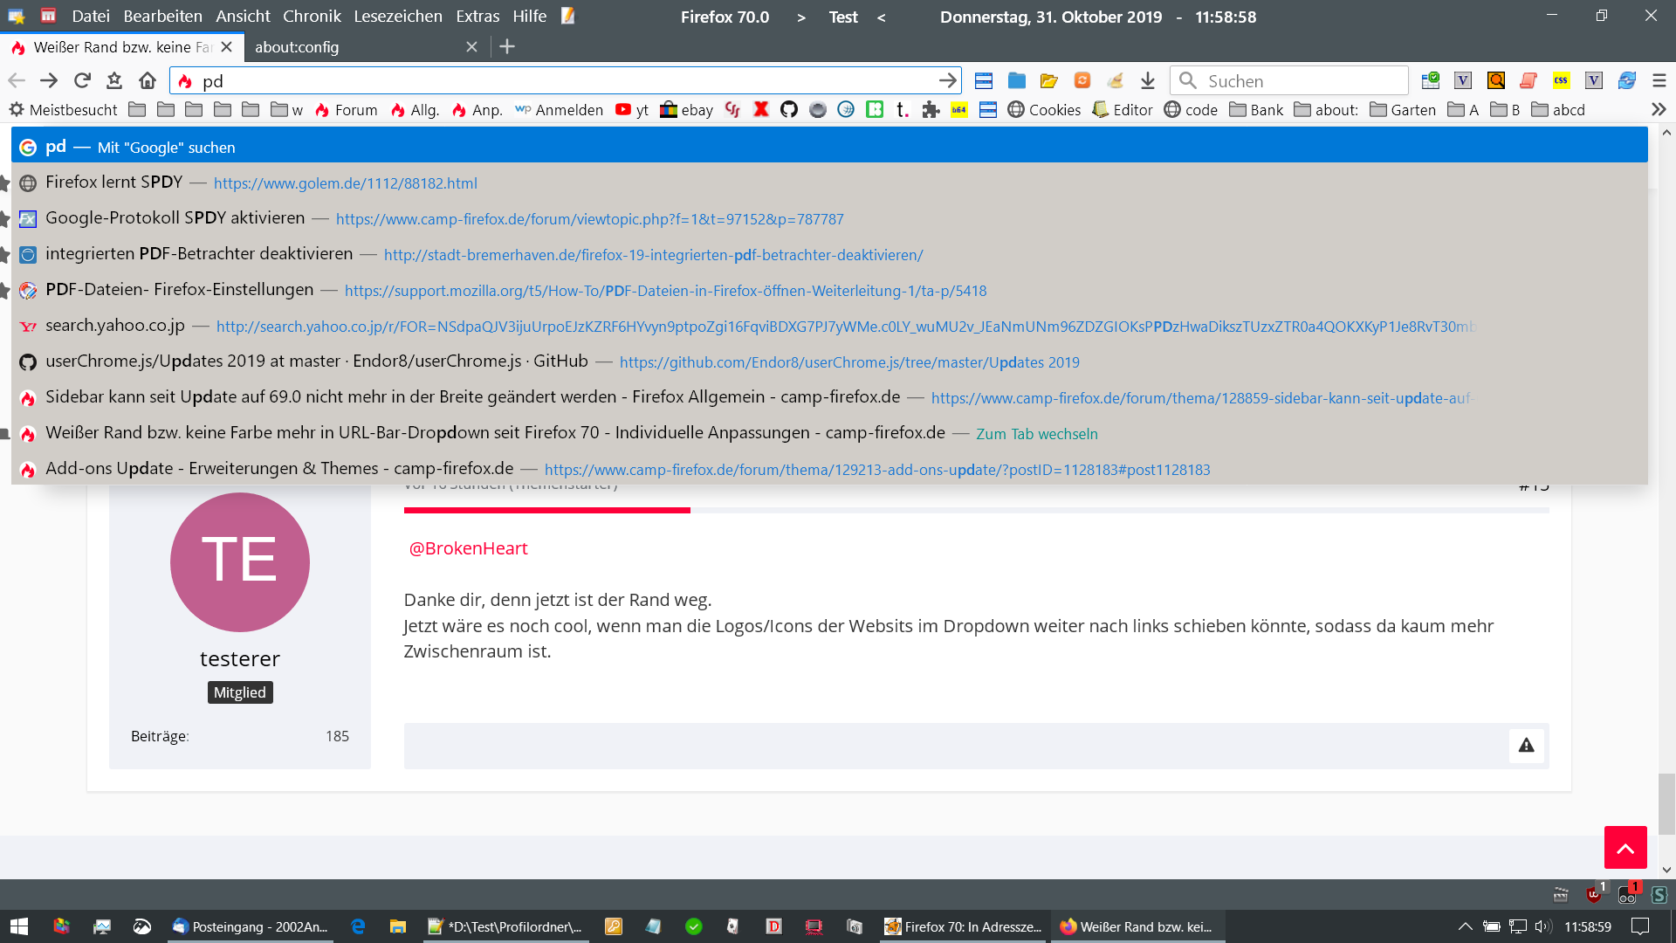Open the @BrokenHeart mention link

(x=468, y=548)
